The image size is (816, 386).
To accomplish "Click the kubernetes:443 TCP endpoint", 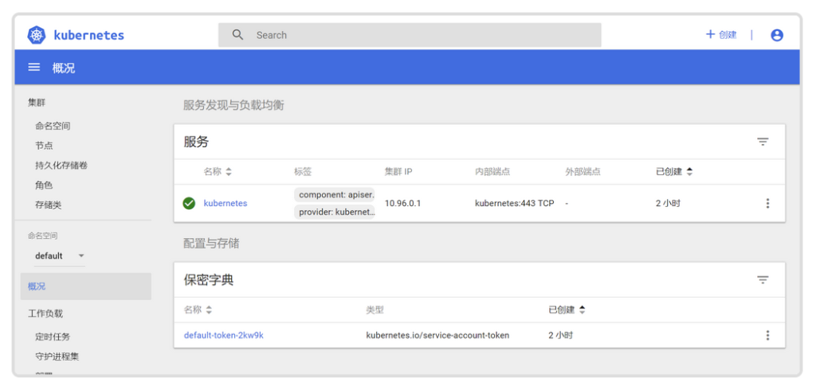I will 515,203.
